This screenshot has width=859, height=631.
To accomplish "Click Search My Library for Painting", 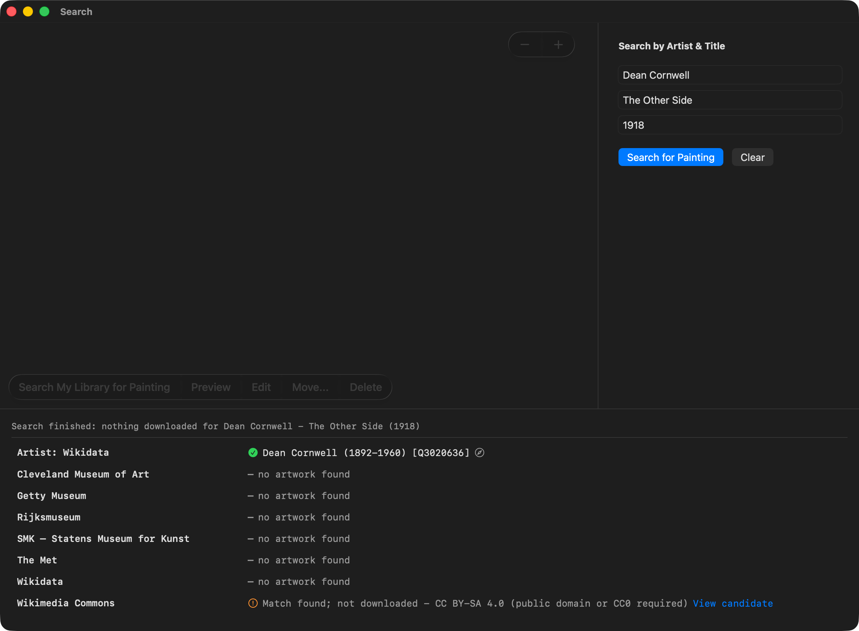I will point(94,387).
